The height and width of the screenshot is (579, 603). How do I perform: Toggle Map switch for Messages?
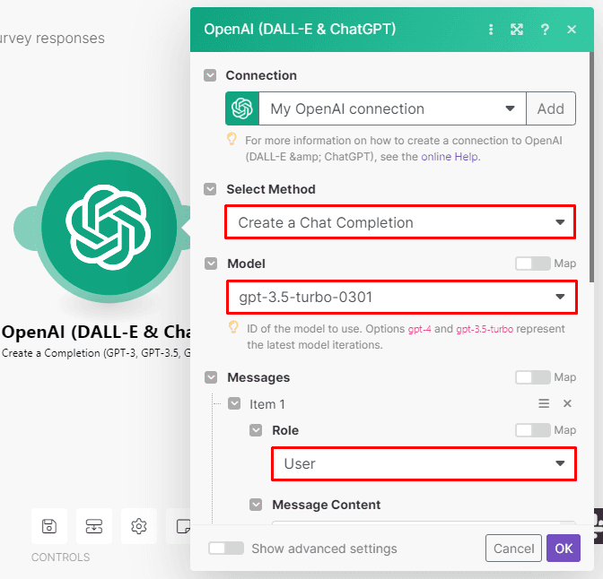[533, 377]
